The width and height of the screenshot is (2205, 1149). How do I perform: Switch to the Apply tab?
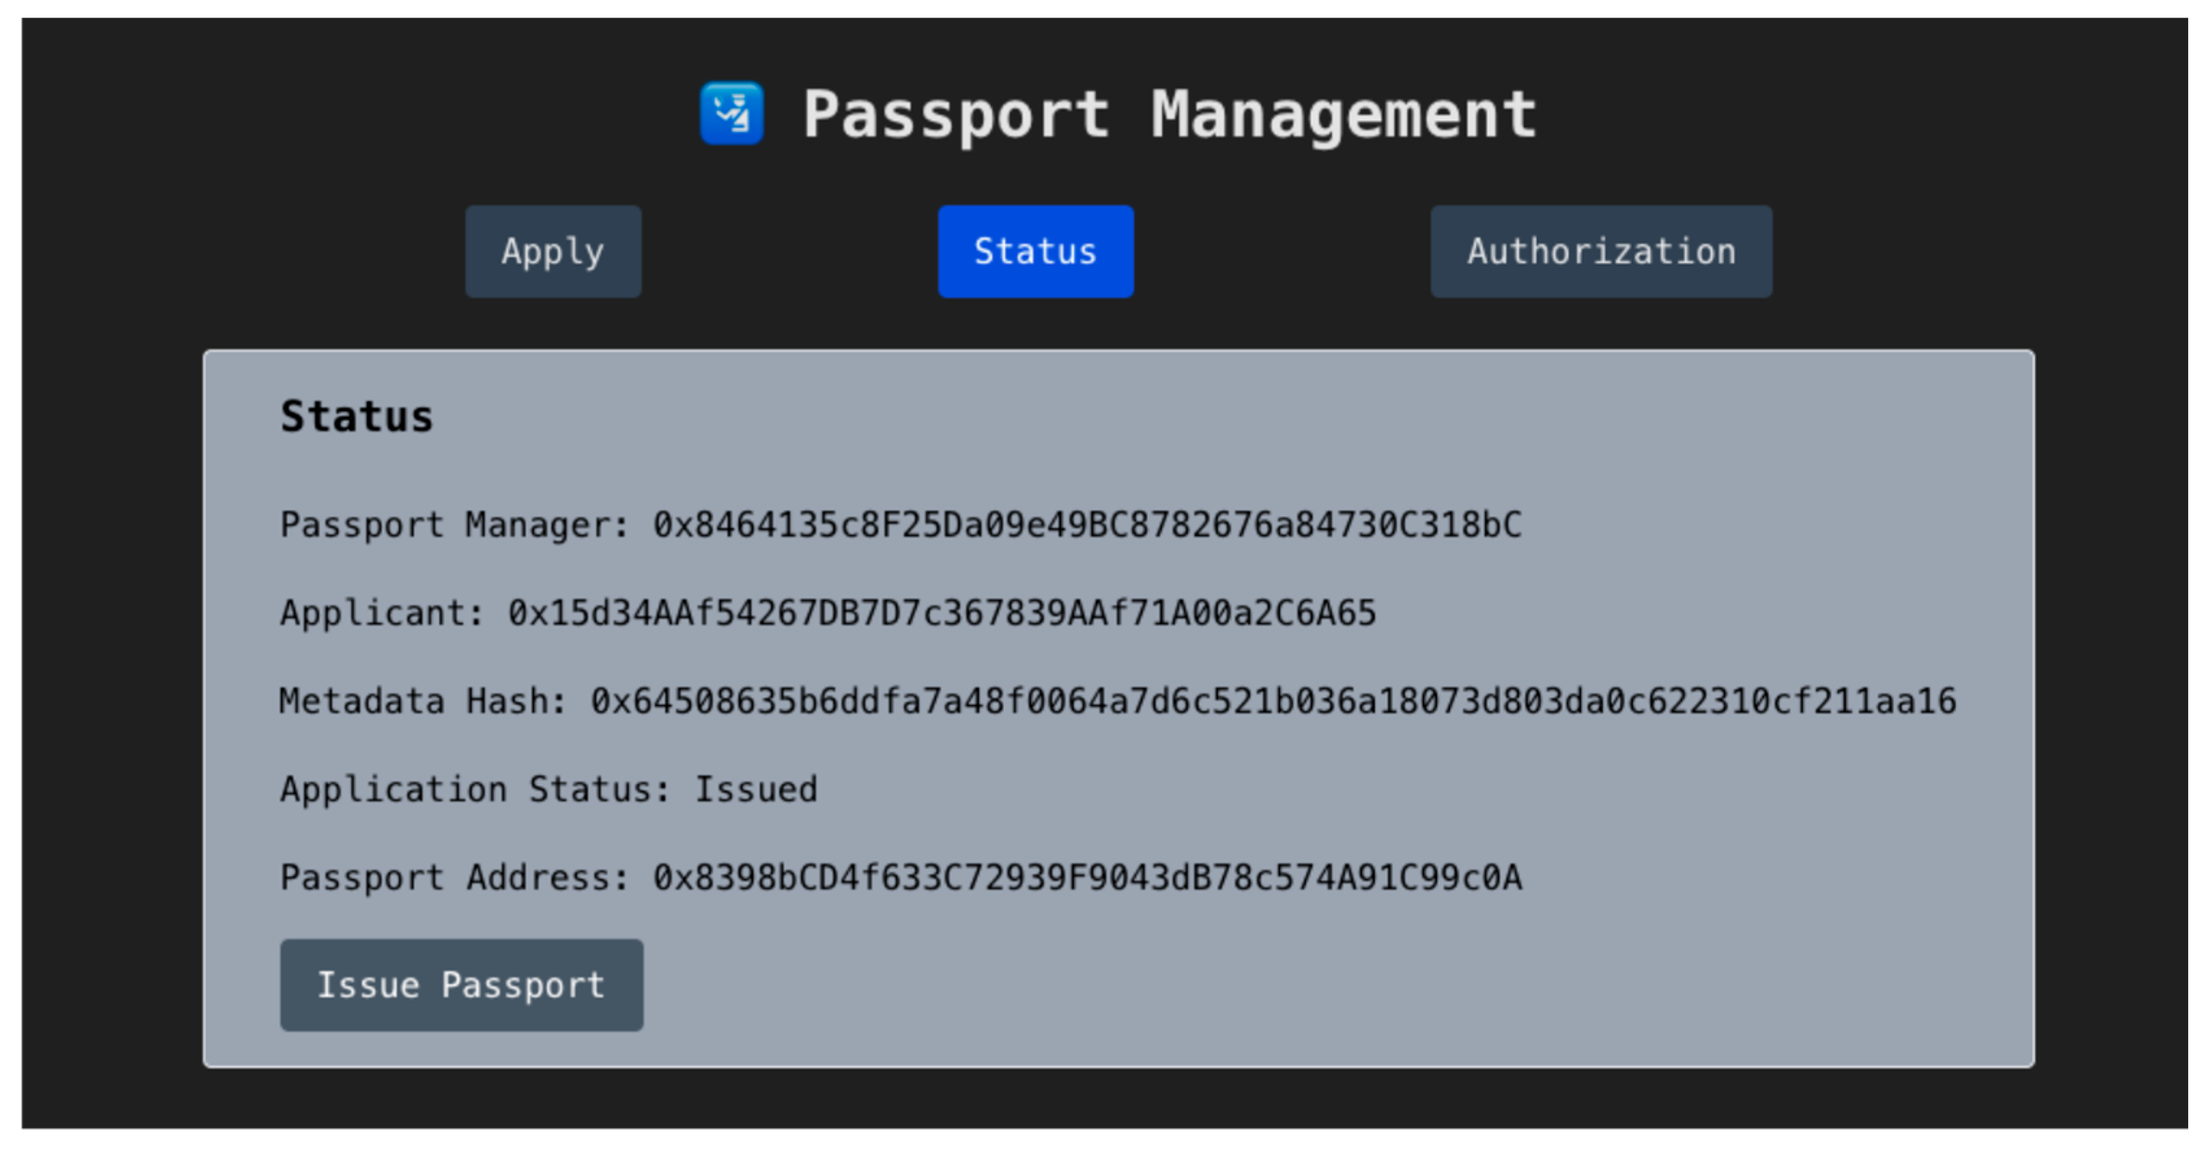553,252
